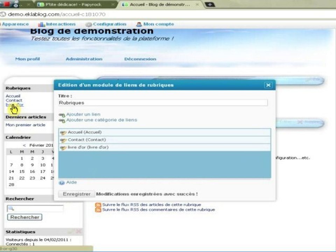Click the link icon on the livre d'or row
Viewport: 336px width, 252px height.
click(x=63, y=148)
